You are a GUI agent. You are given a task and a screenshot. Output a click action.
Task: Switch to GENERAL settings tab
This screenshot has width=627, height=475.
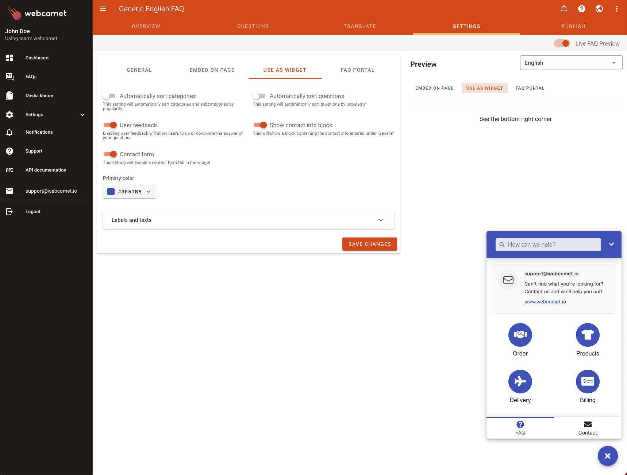[x=139, y=70]
